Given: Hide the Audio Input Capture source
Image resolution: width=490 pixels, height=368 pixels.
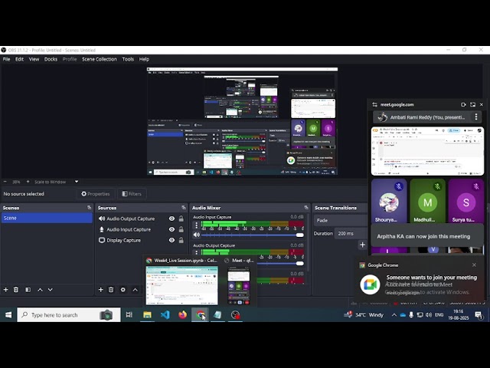Looking at the screenshot, I should tap(171, 229).
